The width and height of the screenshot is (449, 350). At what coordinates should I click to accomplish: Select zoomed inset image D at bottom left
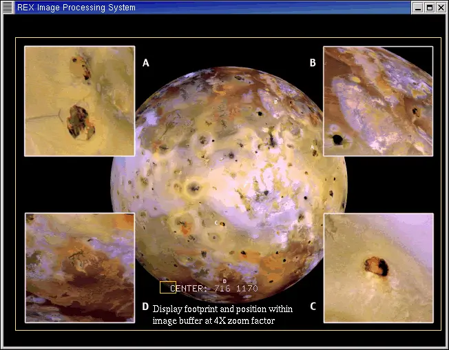pyautogui.click(x=79, y=267)
